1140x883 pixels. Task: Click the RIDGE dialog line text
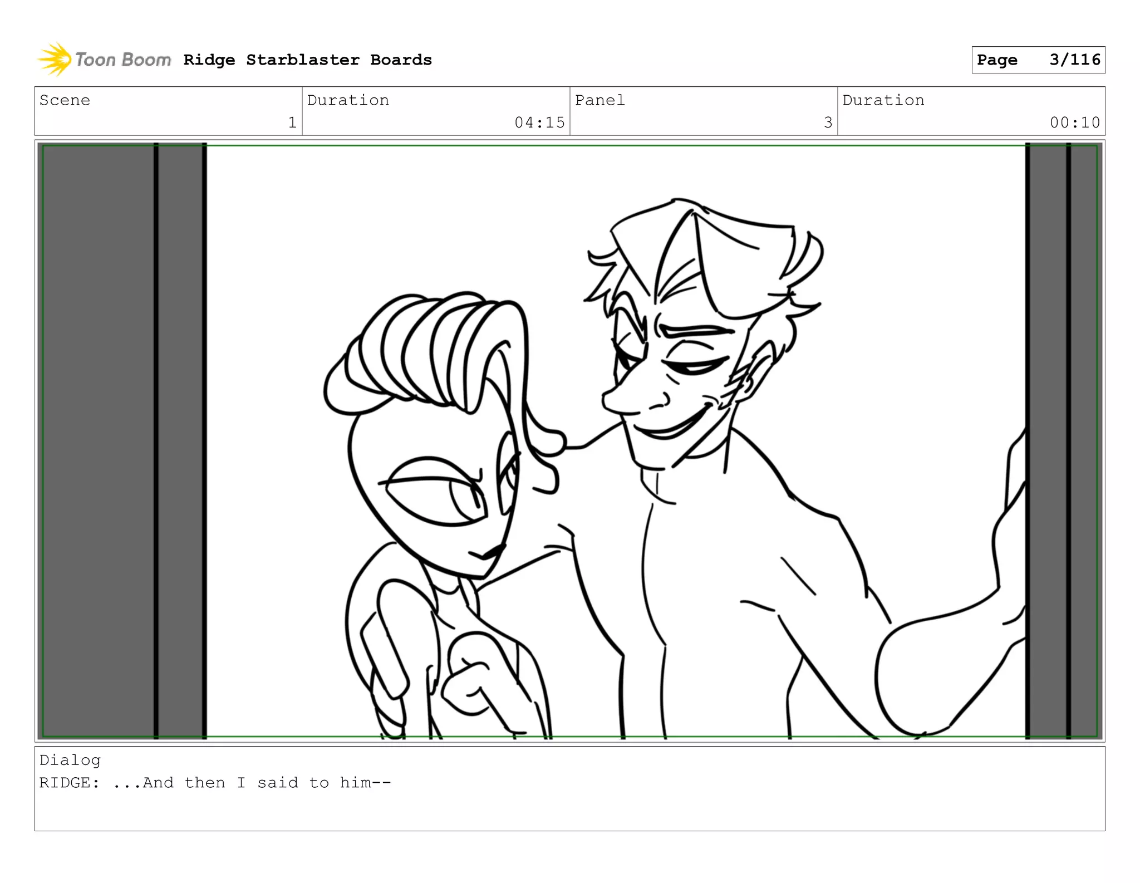[x=215, y=783]
